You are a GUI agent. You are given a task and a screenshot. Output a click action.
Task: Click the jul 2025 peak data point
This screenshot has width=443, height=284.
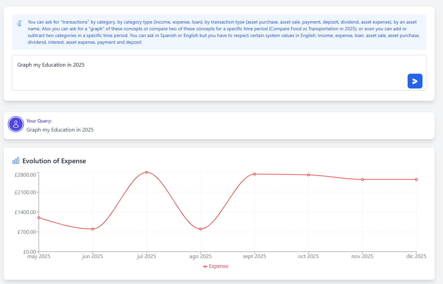point(147,172)
